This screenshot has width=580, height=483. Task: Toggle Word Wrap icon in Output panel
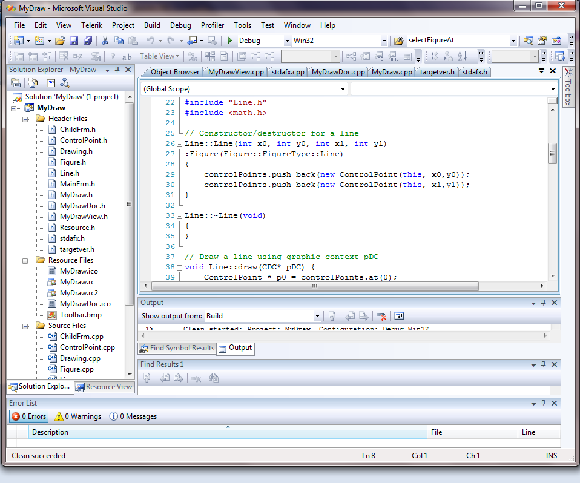click(399, 316)
